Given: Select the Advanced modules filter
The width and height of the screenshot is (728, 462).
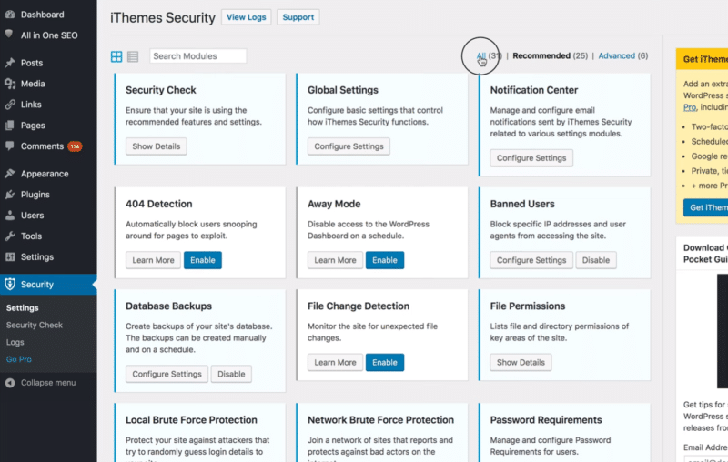Looking at the screenshot, I should pos(617,55).
